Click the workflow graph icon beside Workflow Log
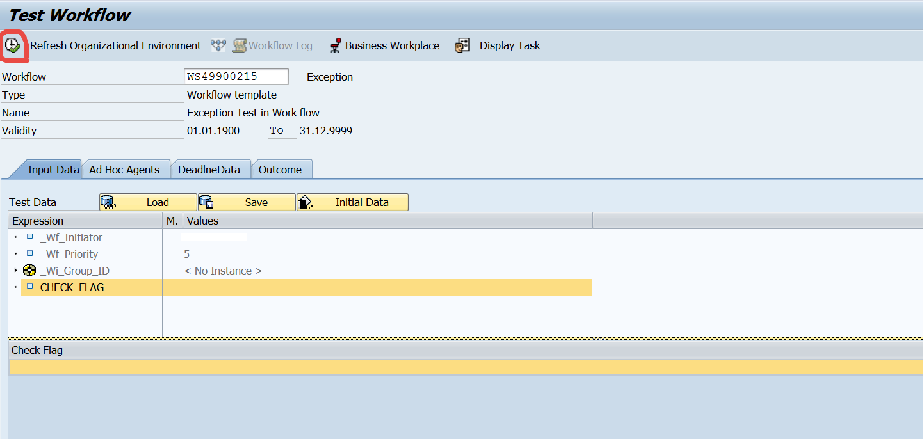The image size is (923, 439). (218, 45)
